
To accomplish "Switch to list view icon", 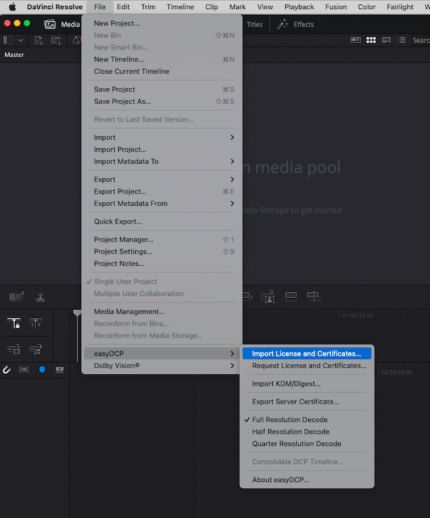I will click(401, 40).
